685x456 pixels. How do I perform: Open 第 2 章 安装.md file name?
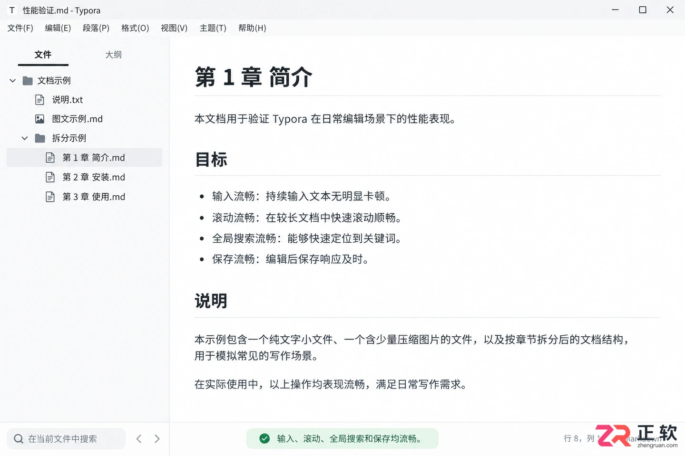[x=94, y=177]
